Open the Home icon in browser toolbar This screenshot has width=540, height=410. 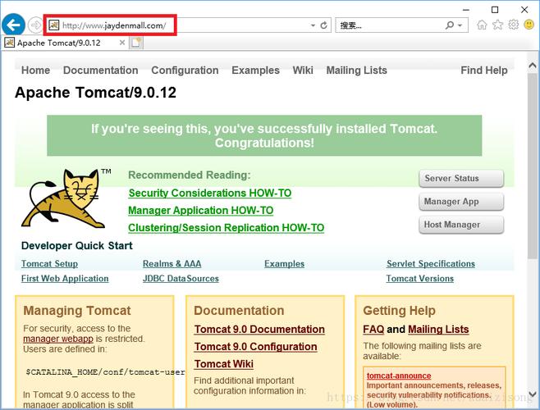(x=482, y=25)
